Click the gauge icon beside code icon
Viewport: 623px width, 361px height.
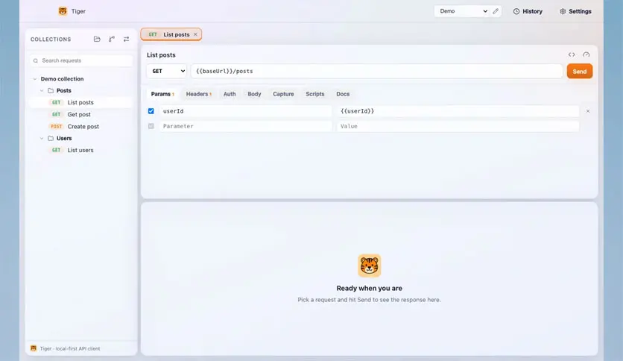click(586, 54)
